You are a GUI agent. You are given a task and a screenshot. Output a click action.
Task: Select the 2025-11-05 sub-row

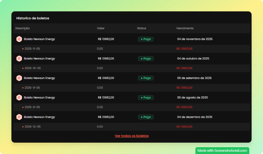[x=32, y=49]
